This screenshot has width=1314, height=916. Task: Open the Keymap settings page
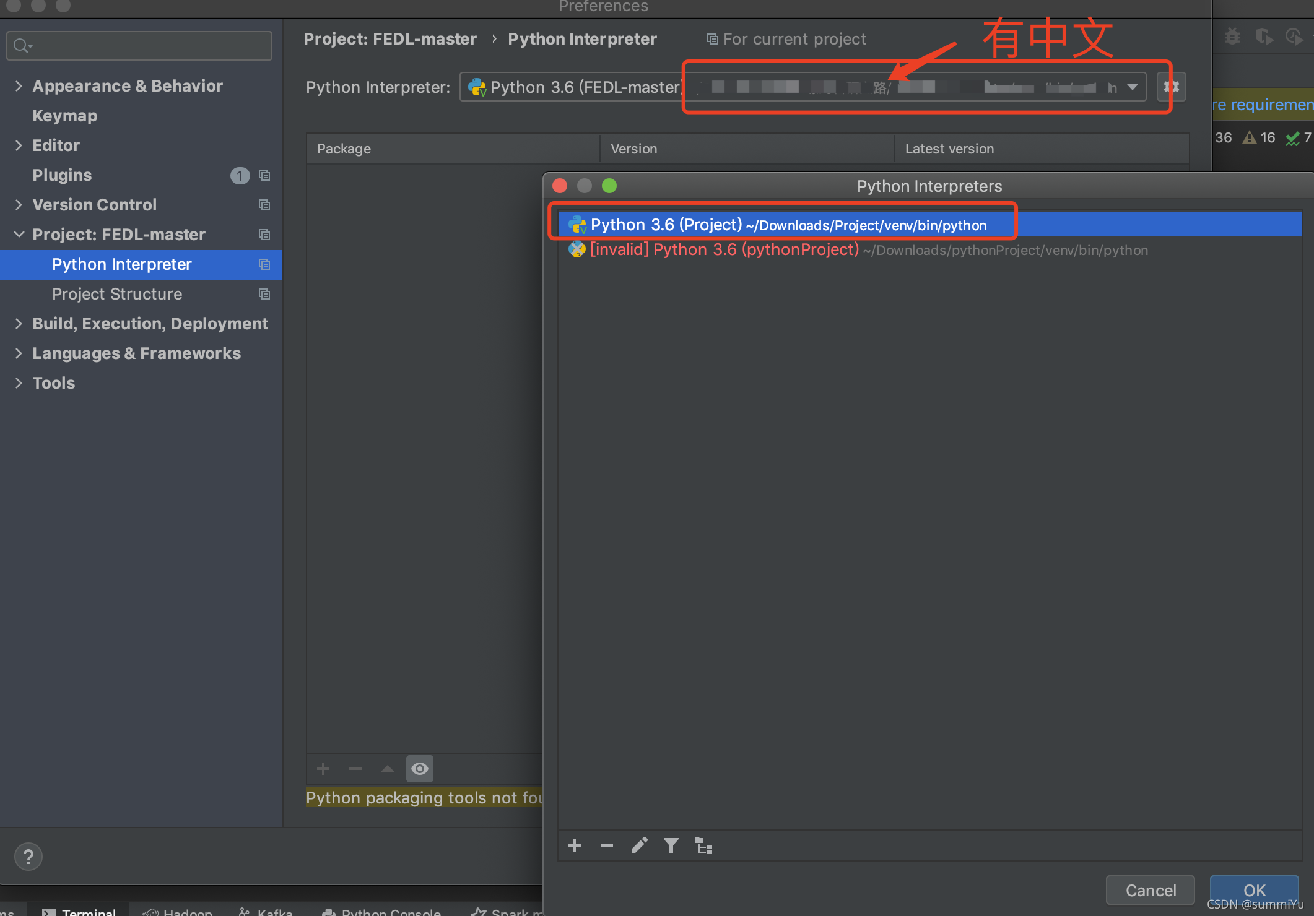[65, 116]
